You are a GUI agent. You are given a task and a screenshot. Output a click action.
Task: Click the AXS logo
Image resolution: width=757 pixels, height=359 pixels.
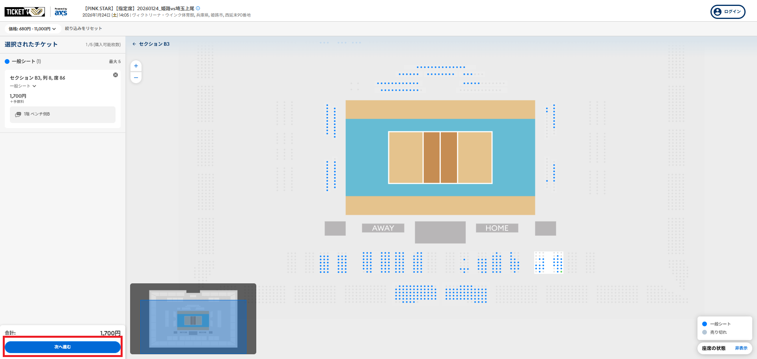pos(61,12)
